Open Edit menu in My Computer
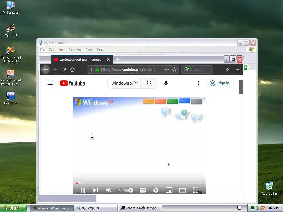This screenshot has height=212, width=283. [x=51, y=49]
